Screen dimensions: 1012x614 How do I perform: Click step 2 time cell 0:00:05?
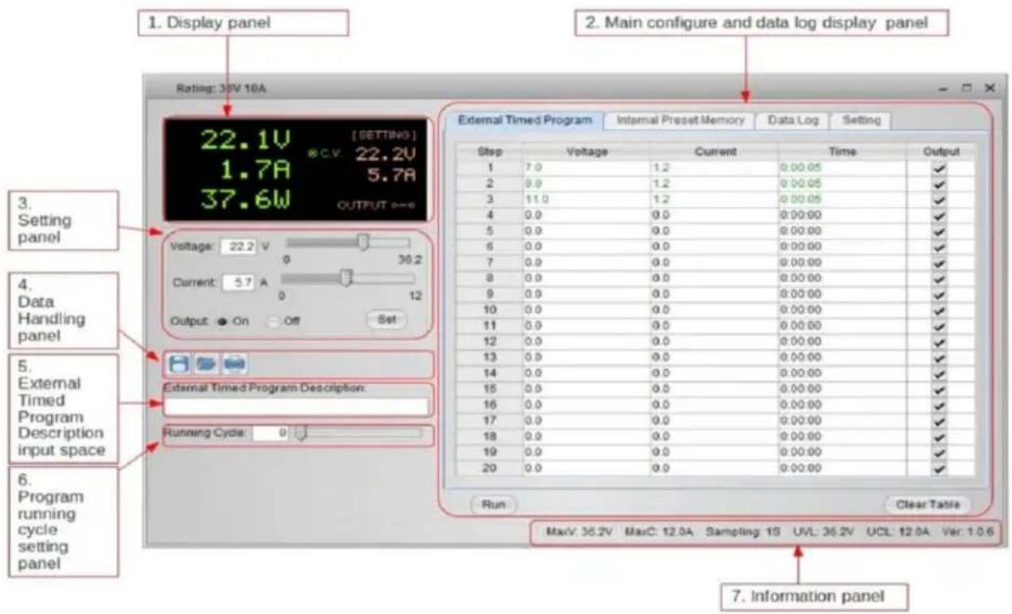coord(842,182)
